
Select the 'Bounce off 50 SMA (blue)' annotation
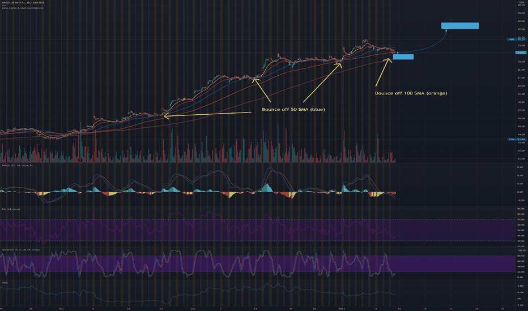click(x=293, y=109)
